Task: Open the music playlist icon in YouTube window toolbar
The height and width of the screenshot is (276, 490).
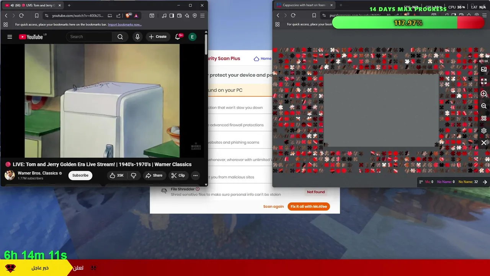Action: (x=164, y=16)
